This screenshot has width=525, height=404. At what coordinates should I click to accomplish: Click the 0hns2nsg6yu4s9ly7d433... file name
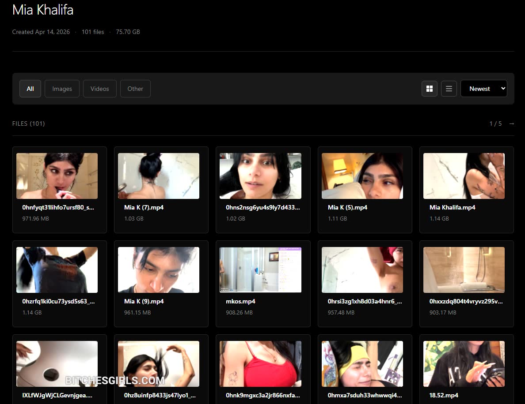click(263, 208)
